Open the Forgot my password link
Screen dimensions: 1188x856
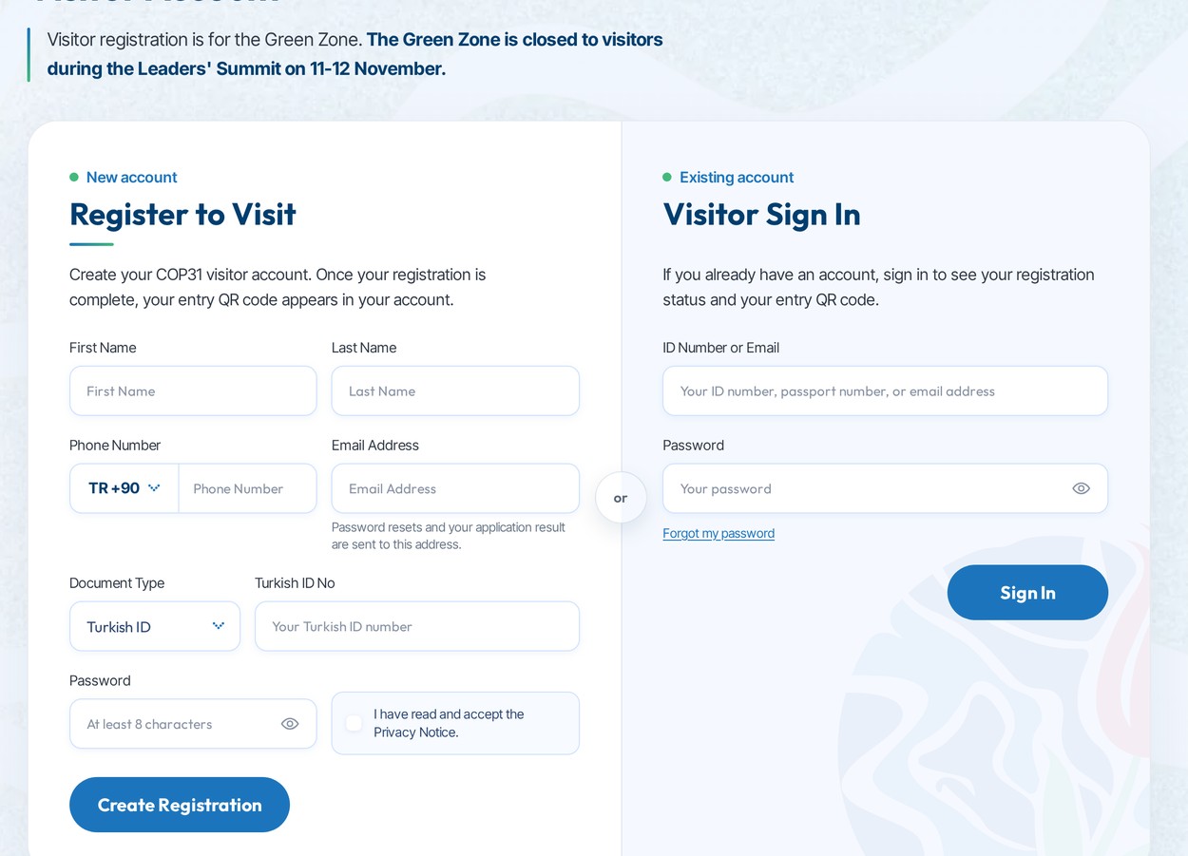719,533
